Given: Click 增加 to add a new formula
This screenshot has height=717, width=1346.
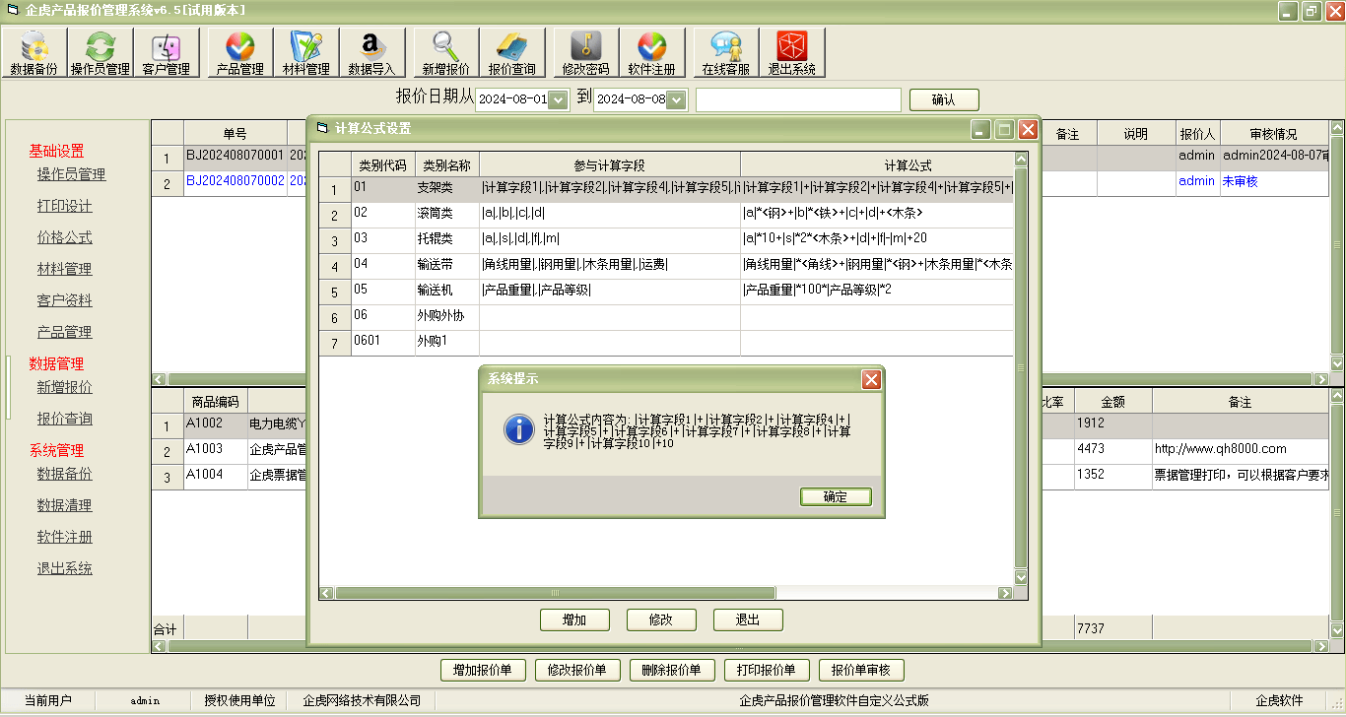Looking at the screenshot, I should (x=574, y=619).
